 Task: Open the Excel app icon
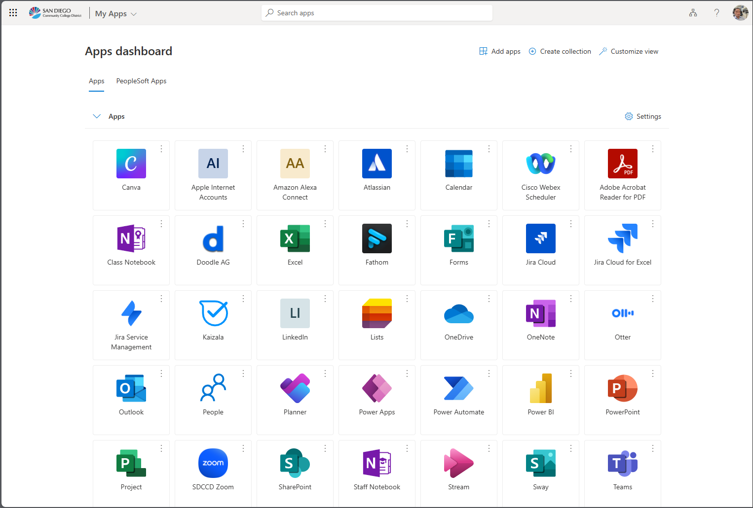(x=295, y=238)
